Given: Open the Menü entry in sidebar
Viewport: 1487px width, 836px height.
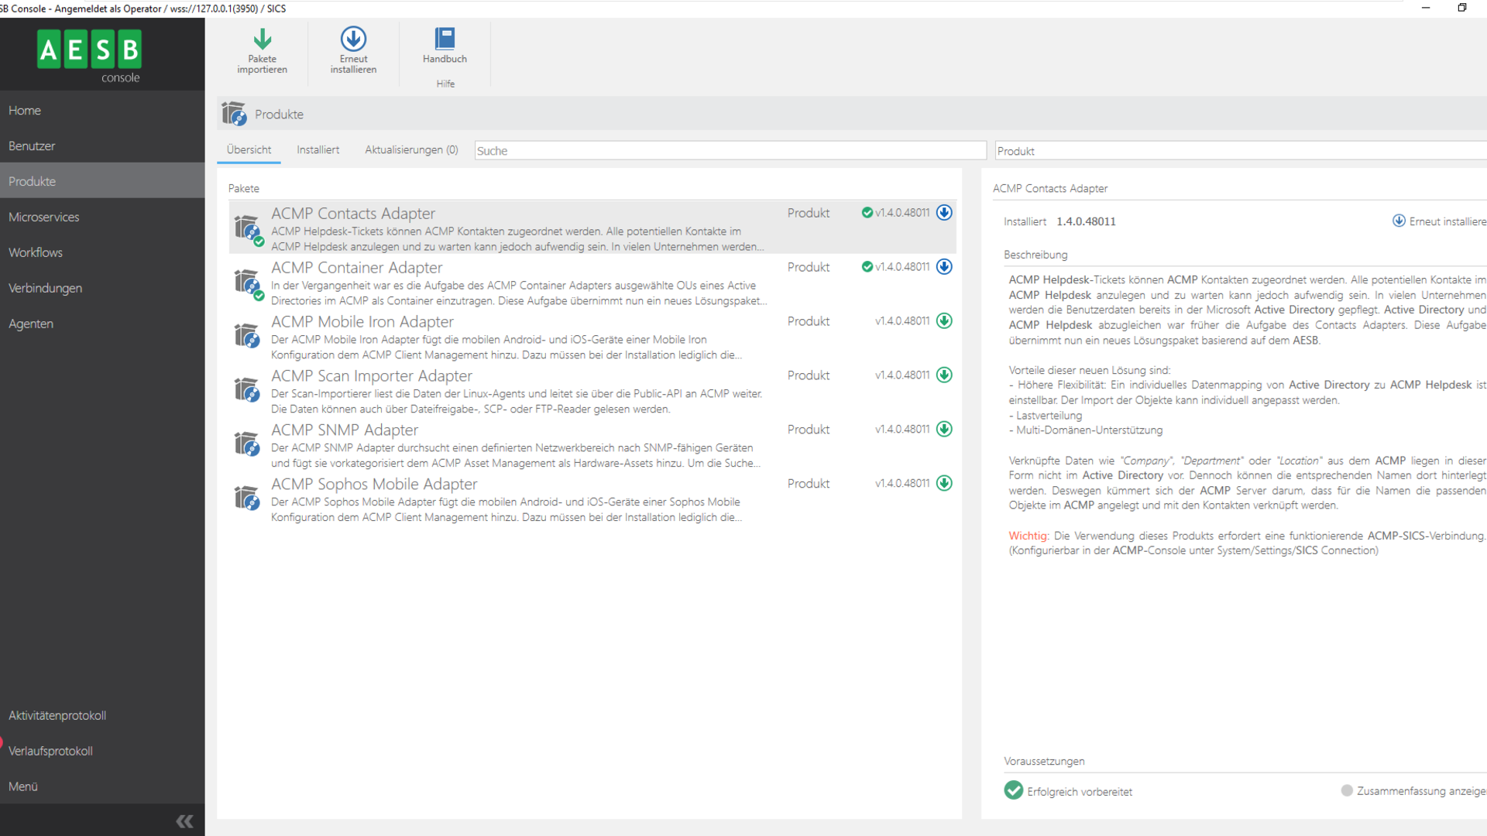Looking at the screenshot, I should 102,787.
